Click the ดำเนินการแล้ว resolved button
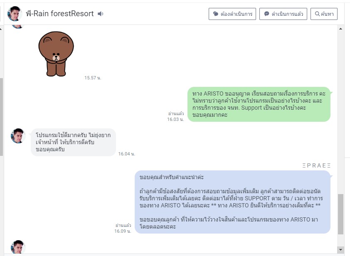 coord(283,14)
